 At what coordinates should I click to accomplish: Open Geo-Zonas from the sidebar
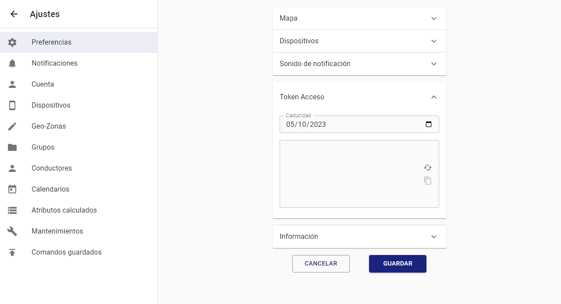pos(79,126)
